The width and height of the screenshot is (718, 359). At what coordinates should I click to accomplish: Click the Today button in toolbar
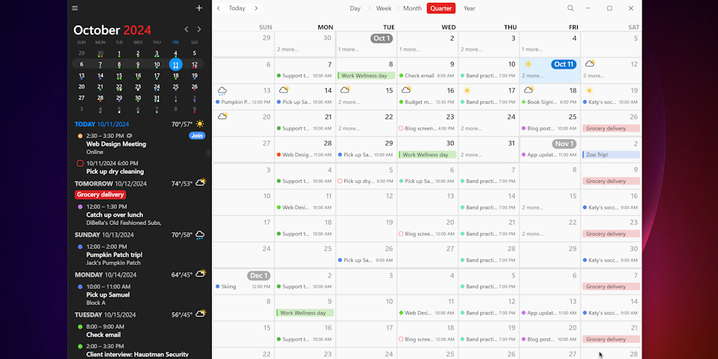237,8
